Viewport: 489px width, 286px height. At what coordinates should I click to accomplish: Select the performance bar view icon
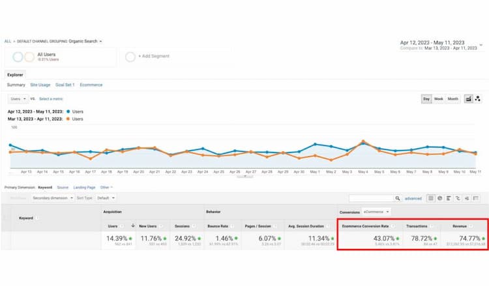[x=449, y=198]
